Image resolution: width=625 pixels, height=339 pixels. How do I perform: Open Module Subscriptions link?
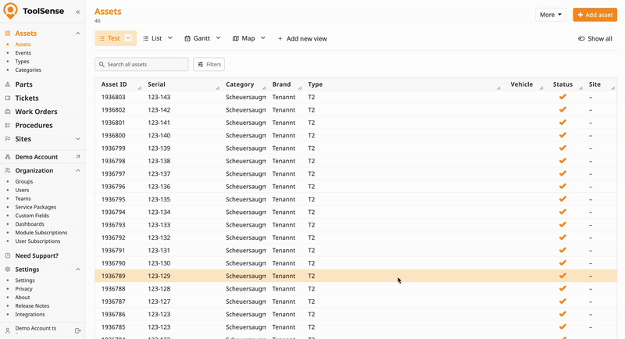pyautogui.click(x=41, y=233)
